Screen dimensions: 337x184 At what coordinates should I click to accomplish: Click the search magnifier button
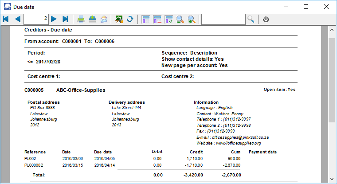pyautogui.click(x=251, y=19)
